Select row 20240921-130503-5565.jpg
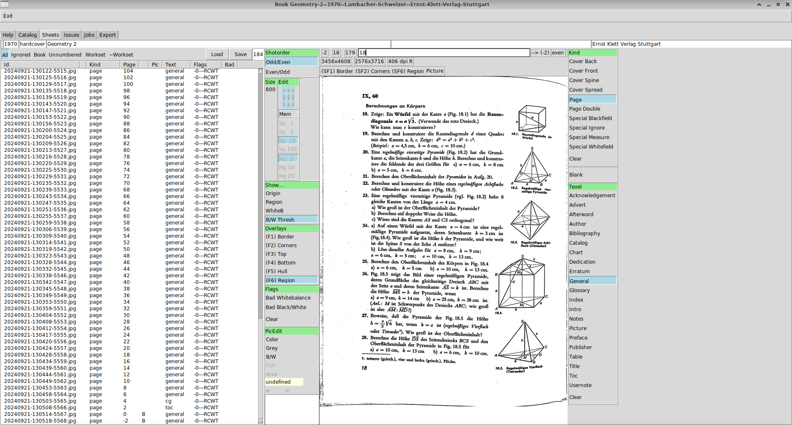 [130, 401]
